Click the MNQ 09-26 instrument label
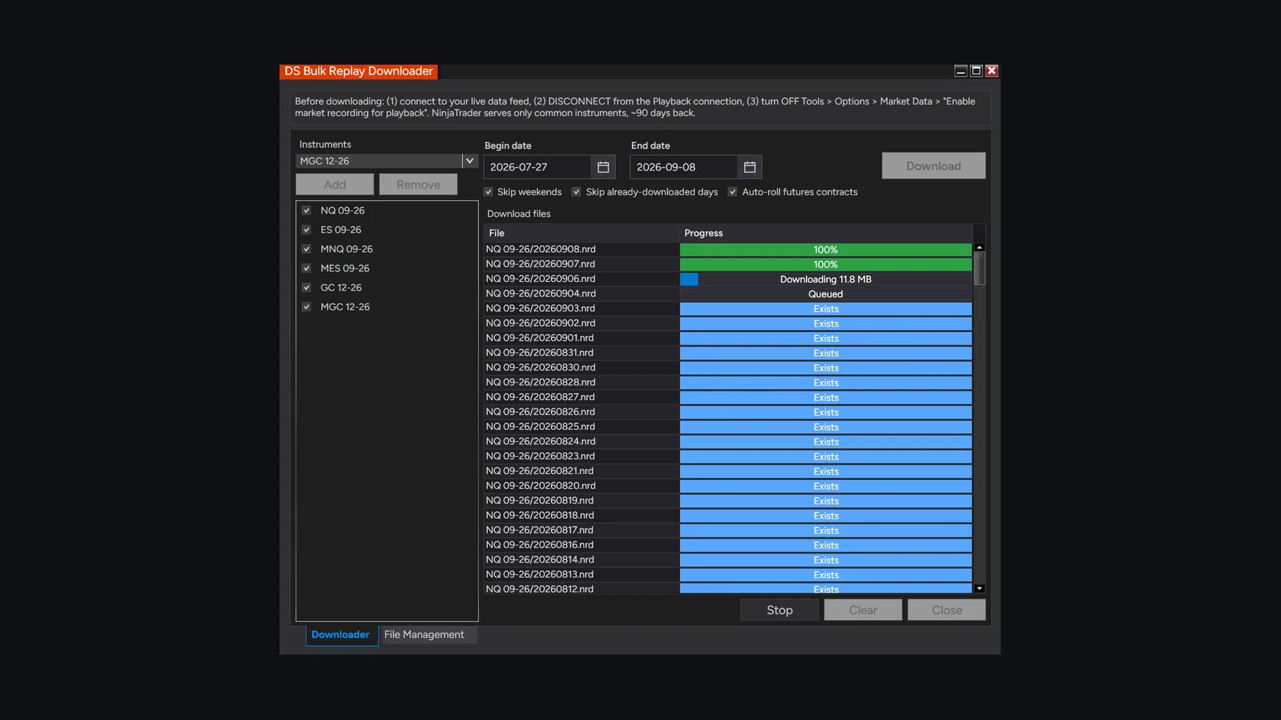Screen dimensions: 1281x720 click(346, 249)
